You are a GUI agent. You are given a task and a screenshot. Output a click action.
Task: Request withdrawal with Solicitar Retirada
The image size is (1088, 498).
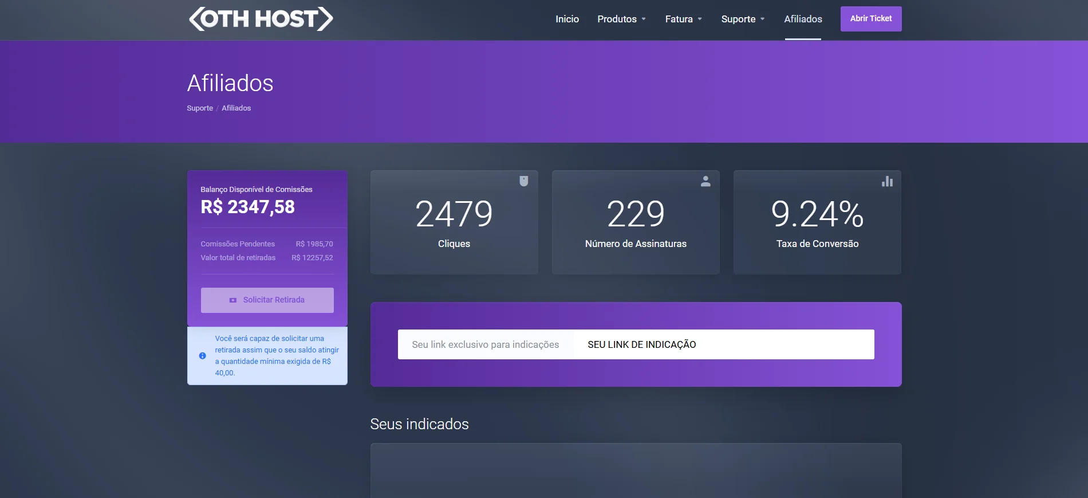[267, 300]
